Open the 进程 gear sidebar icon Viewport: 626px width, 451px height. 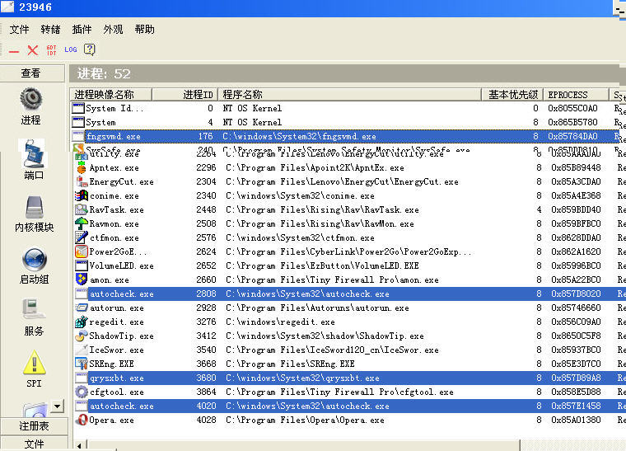click(31, 98)
